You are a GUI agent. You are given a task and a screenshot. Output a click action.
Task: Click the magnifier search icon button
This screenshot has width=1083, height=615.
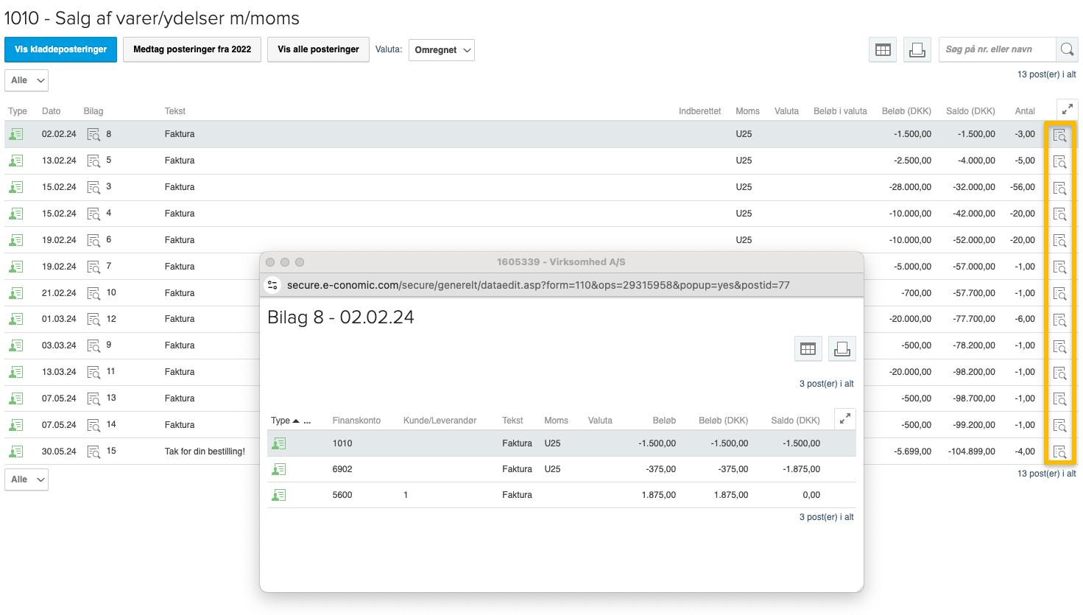coord(1067,49)
